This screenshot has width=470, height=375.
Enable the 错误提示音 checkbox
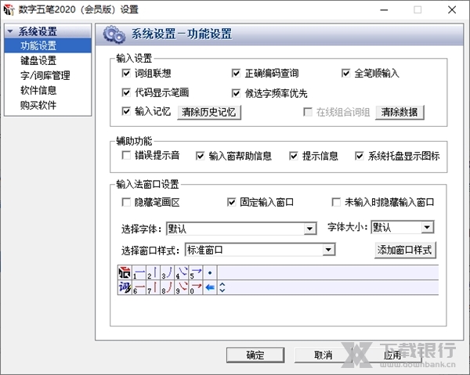(126, 155)
